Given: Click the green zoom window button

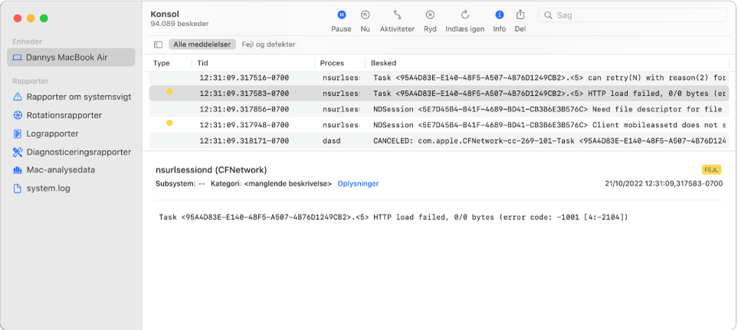Looking at the screenshot, I should point(44,18).
